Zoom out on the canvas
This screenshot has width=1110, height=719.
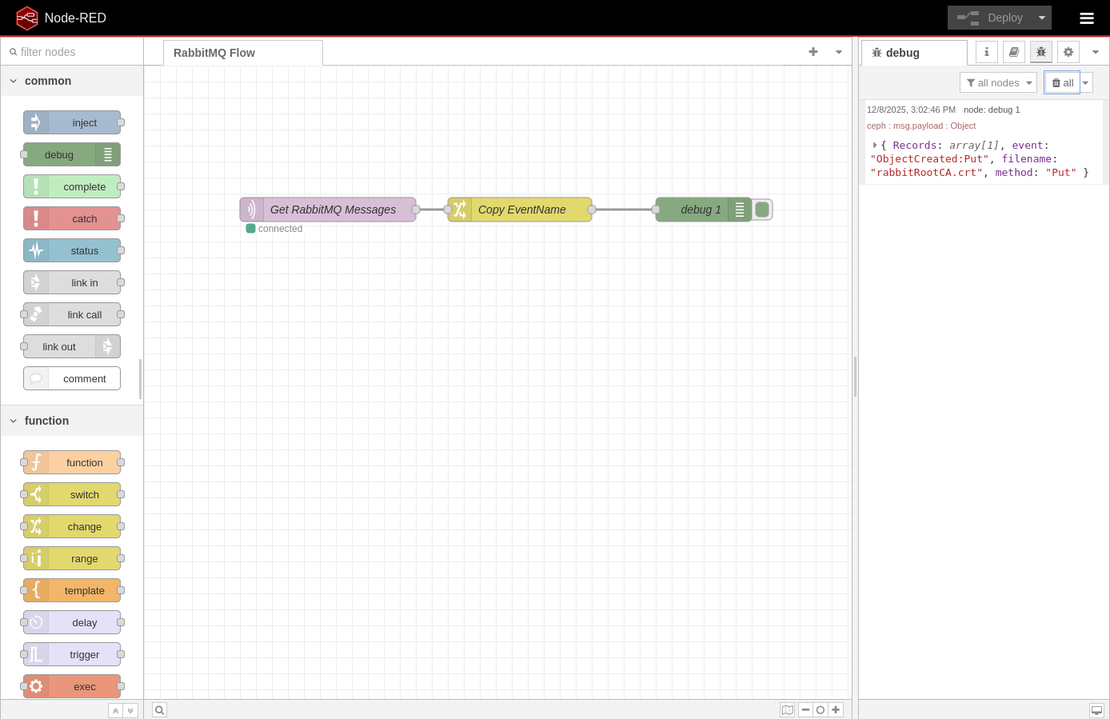coord(805,710)
